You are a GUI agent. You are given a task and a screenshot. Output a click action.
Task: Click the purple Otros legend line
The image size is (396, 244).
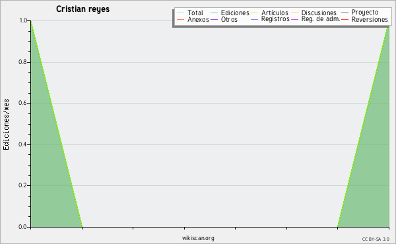pos(214,19)
